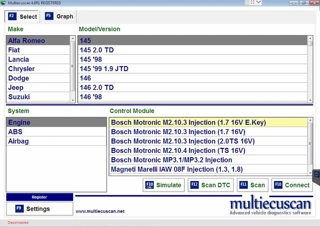
Task: Click the multiecuscan logo
Action: tap(270, 205)
